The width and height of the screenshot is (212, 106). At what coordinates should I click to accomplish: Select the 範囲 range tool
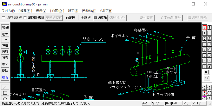tap(5, 27)
